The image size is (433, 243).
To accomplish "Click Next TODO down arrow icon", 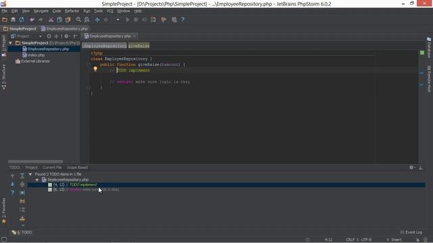I will [x=12, y=184].
